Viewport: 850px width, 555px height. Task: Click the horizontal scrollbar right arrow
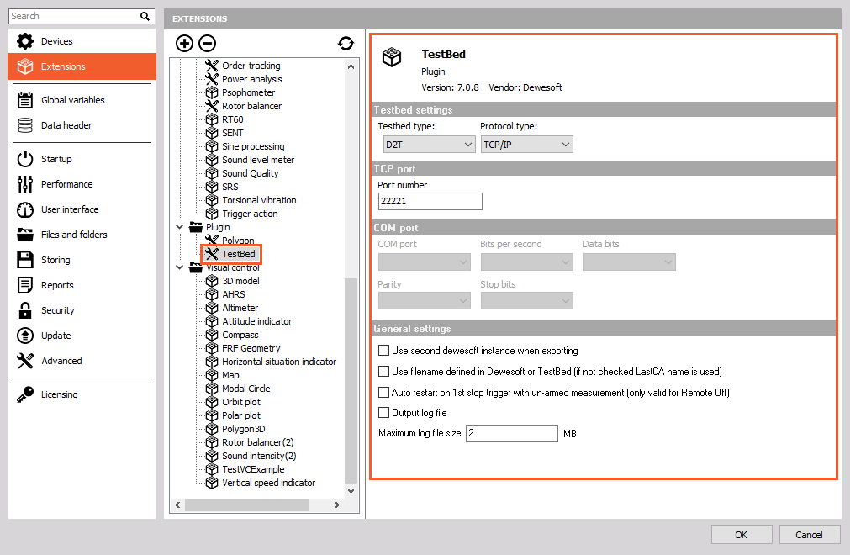pyautogui.click(x=336, y=505)
